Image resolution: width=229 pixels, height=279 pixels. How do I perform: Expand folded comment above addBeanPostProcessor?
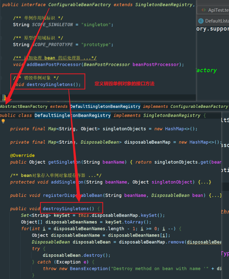click(55, 58)
